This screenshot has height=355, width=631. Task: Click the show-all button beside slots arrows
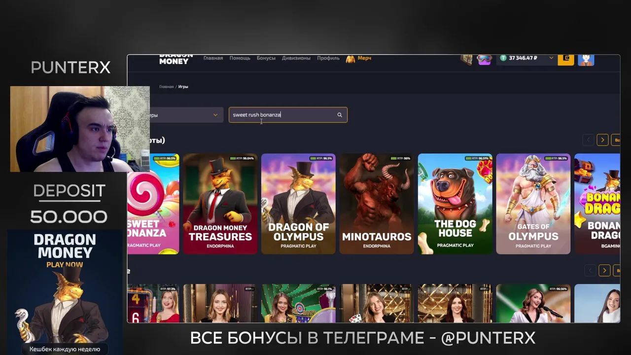(616, 140)
